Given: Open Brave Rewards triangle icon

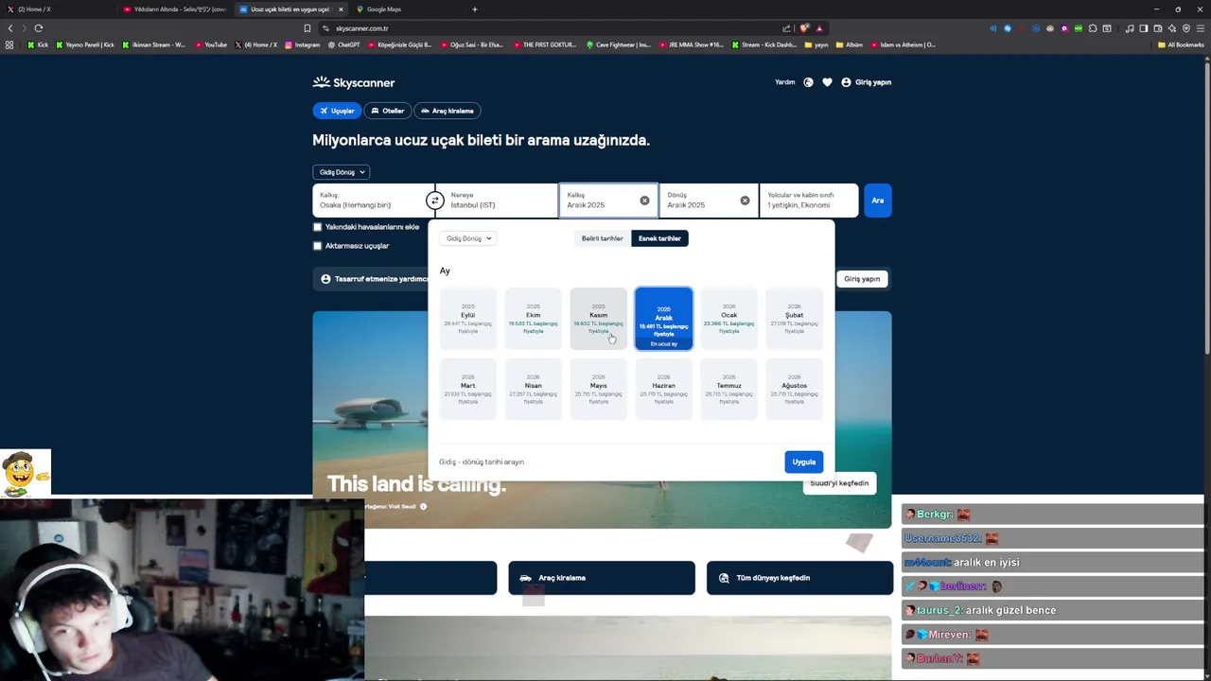Looking at the screenshot, I should pos(819,28).
